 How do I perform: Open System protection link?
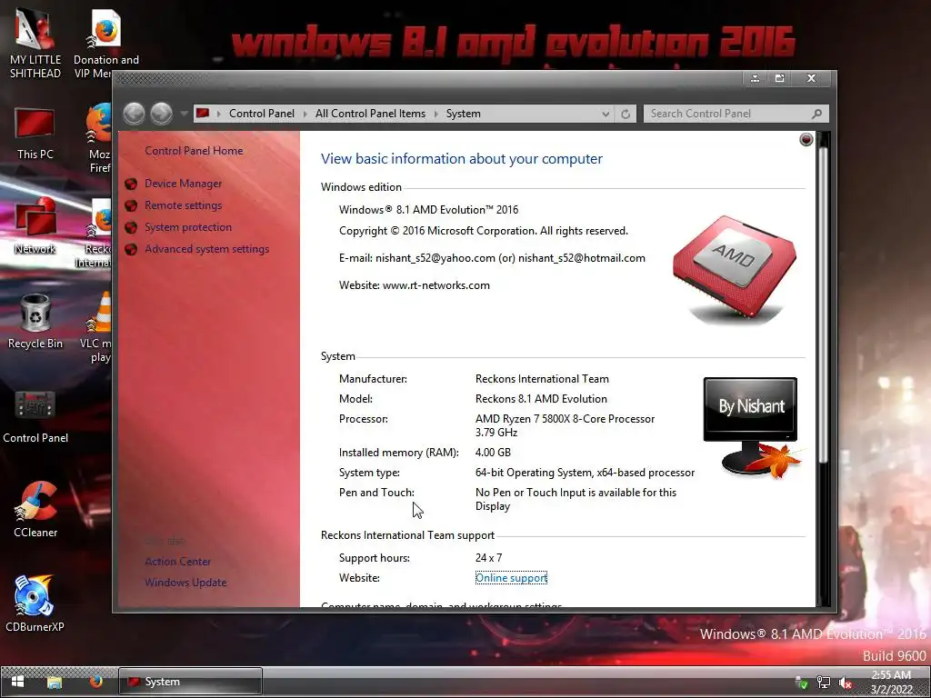(x=188, y=227)
